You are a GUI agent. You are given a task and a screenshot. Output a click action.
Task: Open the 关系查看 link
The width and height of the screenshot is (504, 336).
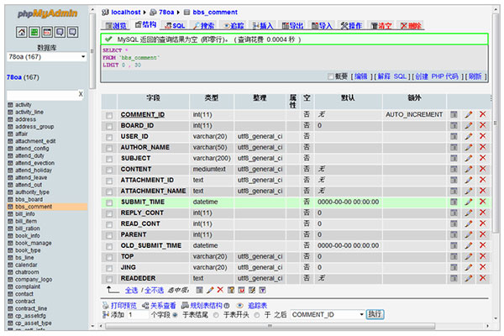(163, 306)
